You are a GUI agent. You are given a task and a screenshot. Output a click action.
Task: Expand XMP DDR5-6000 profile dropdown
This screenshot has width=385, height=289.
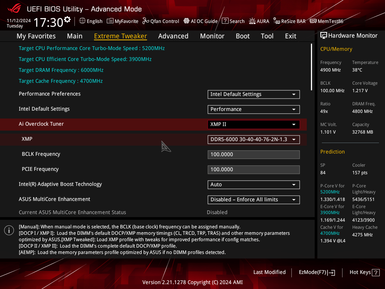pos(254,139)
